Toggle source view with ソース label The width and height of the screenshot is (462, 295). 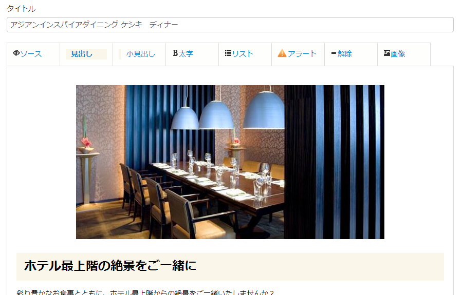(31, 54)
